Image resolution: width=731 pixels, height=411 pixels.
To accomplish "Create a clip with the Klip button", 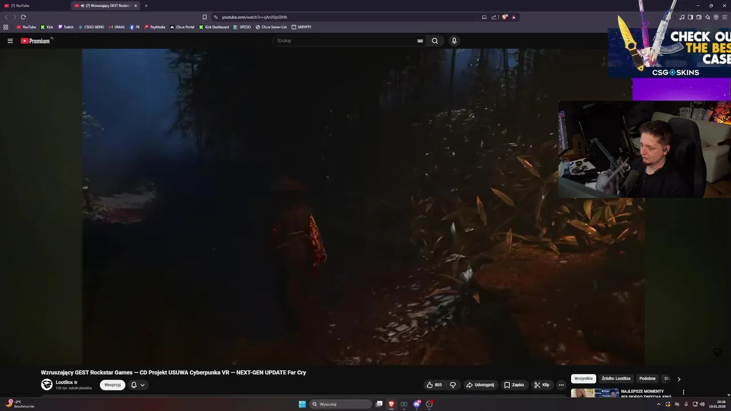I will tap(542, 385).
